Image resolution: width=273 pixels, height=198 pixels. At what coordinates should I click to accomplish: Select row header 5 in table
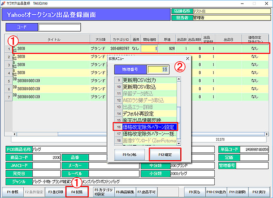click(9, 81)
